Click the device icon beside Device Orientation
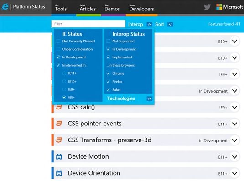Screen dimensions: 244x181 (x=59, y=173)
